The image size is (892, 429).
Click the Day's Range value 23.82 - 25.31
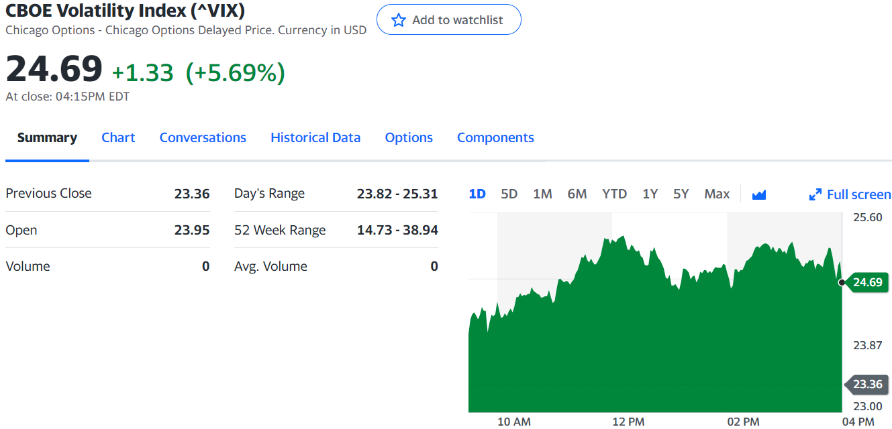pos(397,194)
